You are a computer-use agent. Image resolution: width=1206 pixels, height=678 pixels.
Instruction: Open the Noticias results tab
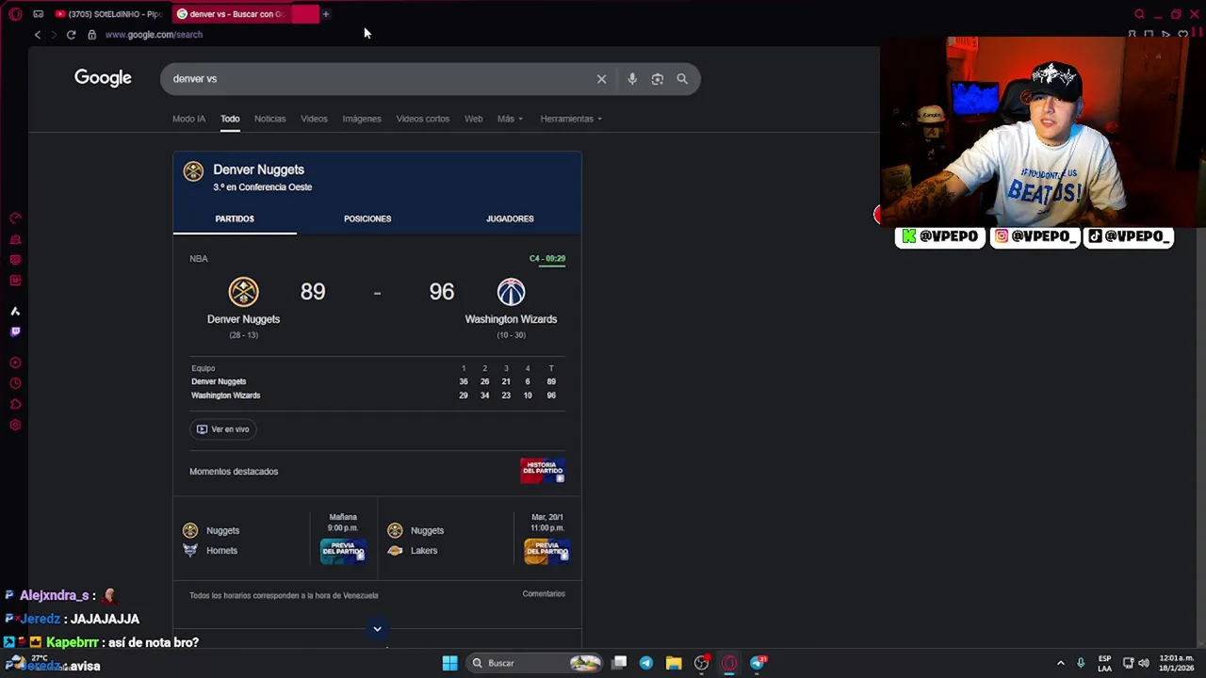pos(269,119)
